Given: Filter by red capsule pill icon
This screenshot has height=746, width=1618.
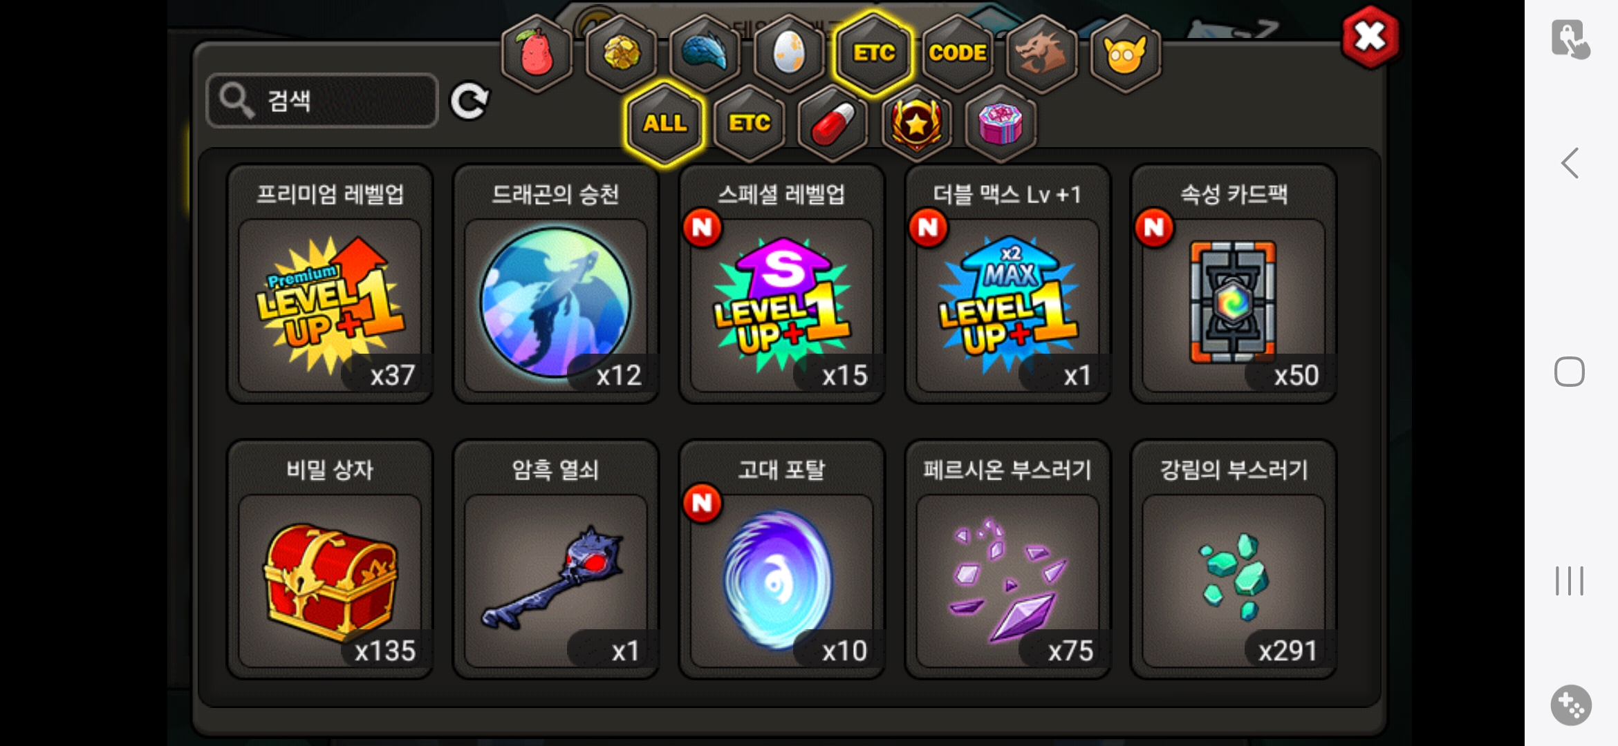Looking at the screenshot, I should pos(833,124).
